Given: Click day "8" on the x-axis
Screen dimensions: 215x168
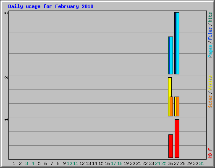Looking at the screenshot, I should (x=58, y=163).
